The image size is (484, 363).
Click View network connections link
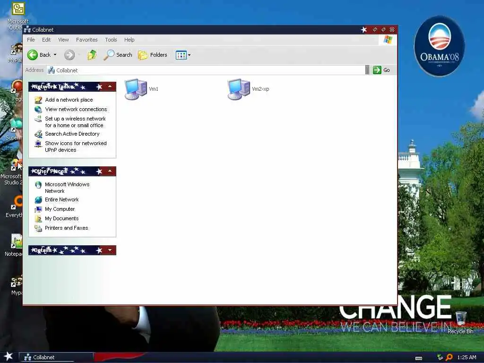coord(76,109)
